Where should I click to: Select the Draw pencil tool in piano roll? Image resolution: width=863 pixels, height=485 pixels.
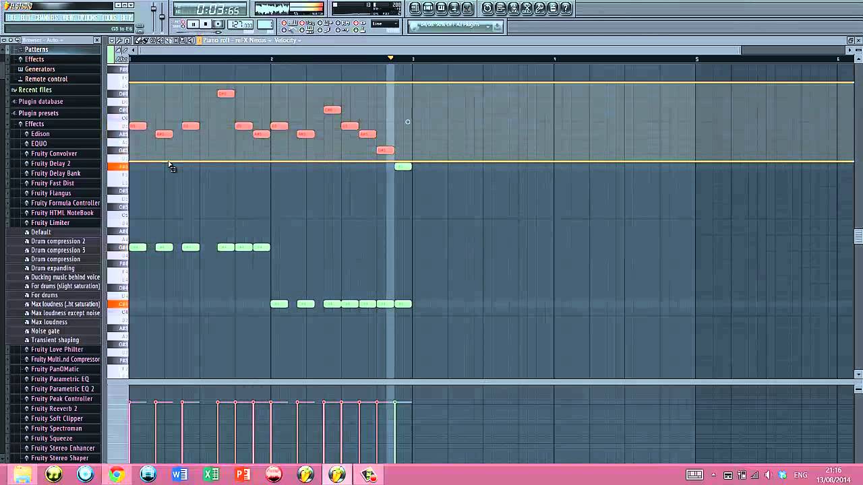[137, 40]
